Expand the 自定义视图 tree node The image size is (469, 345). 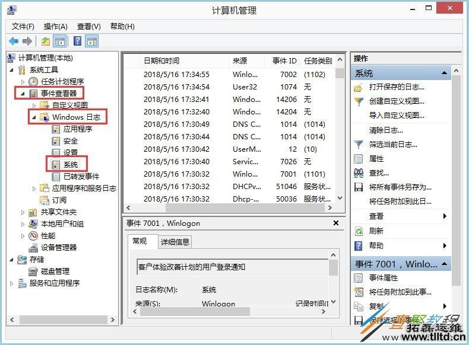point(34,106)
